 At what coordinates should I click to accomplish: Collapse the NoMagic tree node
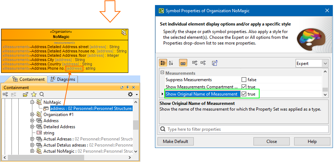point(32,102)
